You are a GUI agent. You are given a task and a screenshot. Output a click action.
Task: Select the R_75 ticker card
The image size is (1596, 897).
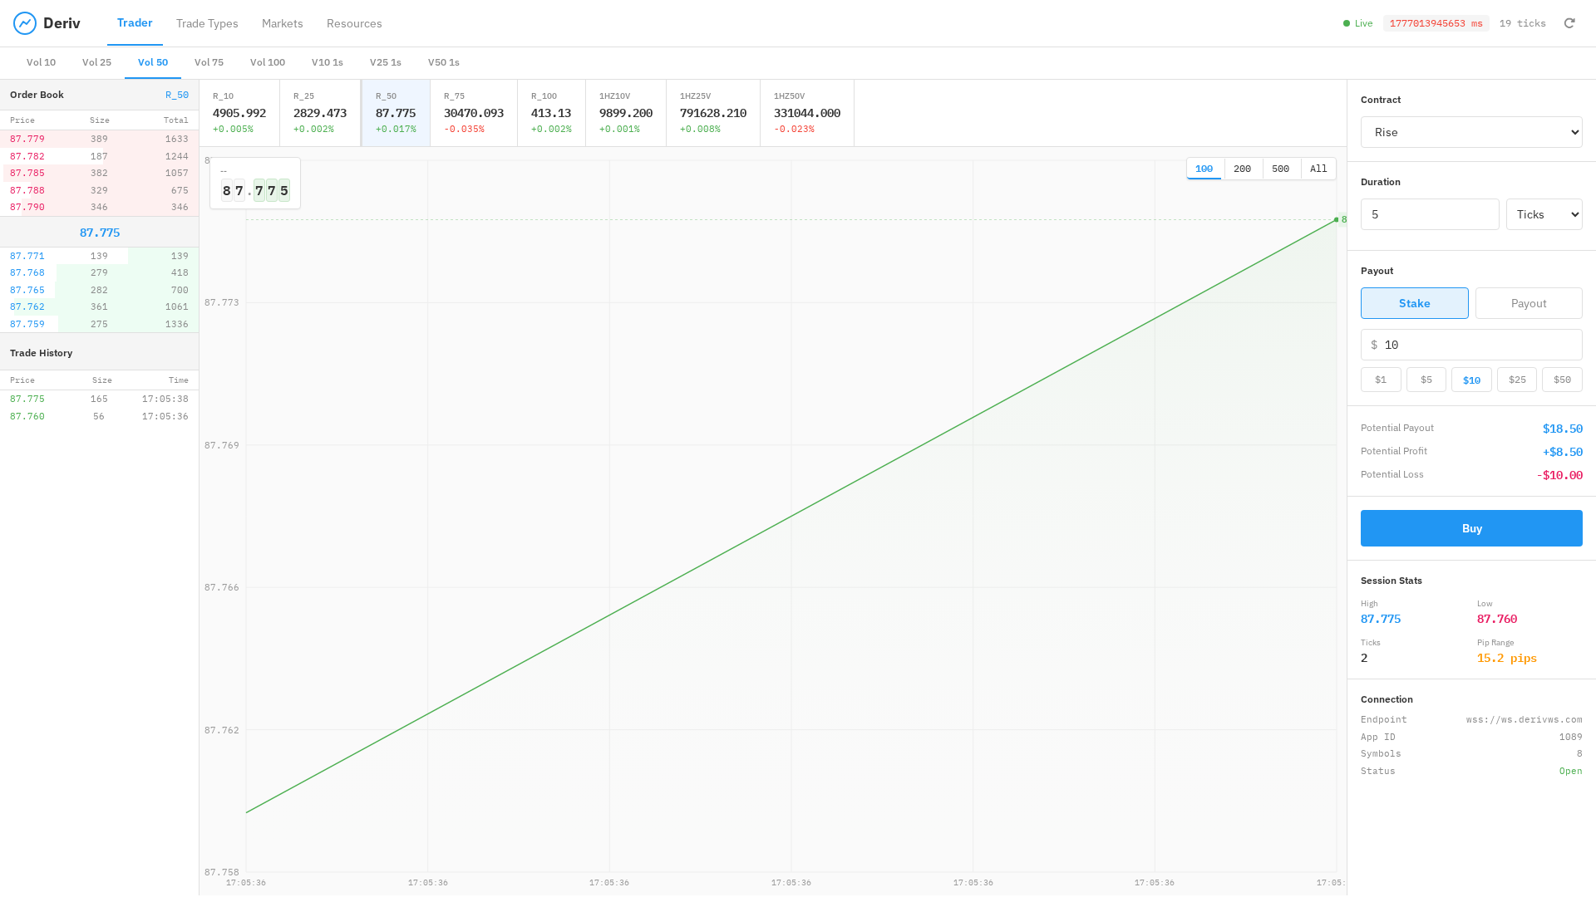tap(474, 113)
